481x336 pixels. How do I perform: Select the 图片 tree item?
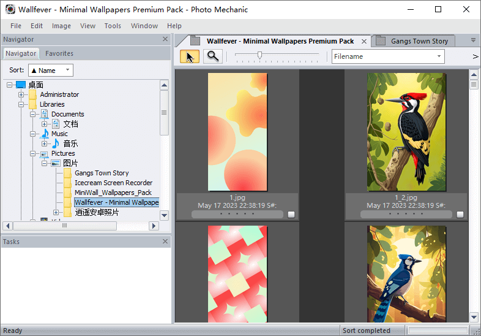[70, 163]
